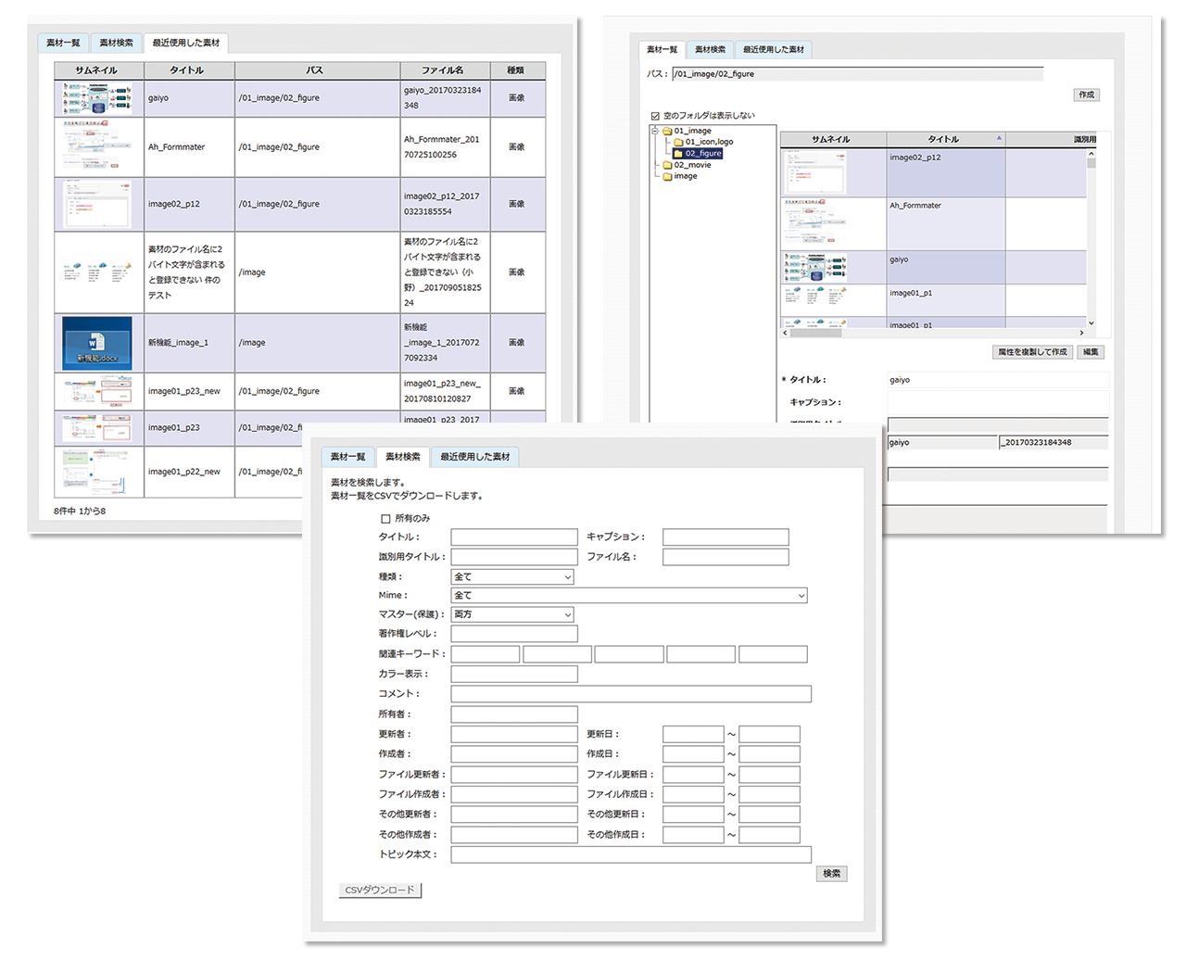Enable the 所有のみ checkbox
Viewport: 1186px width, 973px height.
[x=385, y=519]
